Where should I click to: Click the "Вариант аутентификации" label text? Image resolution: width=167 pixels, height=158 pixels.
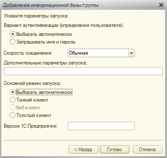tap(31, 25)
